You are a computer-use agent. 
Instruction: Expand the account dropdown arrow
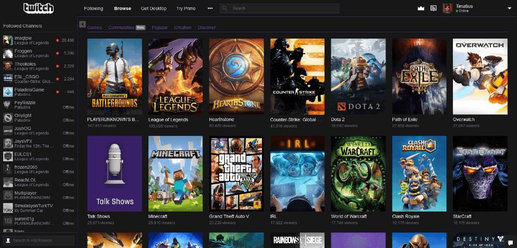tap(510, 9)
